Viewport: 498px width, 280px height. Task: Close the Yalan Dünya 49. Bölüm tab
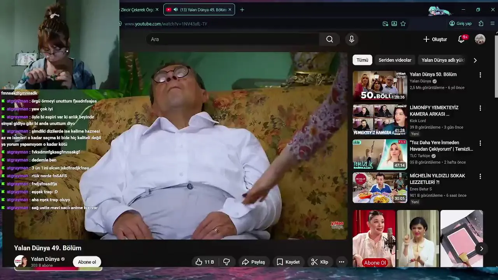coord(230,10)
